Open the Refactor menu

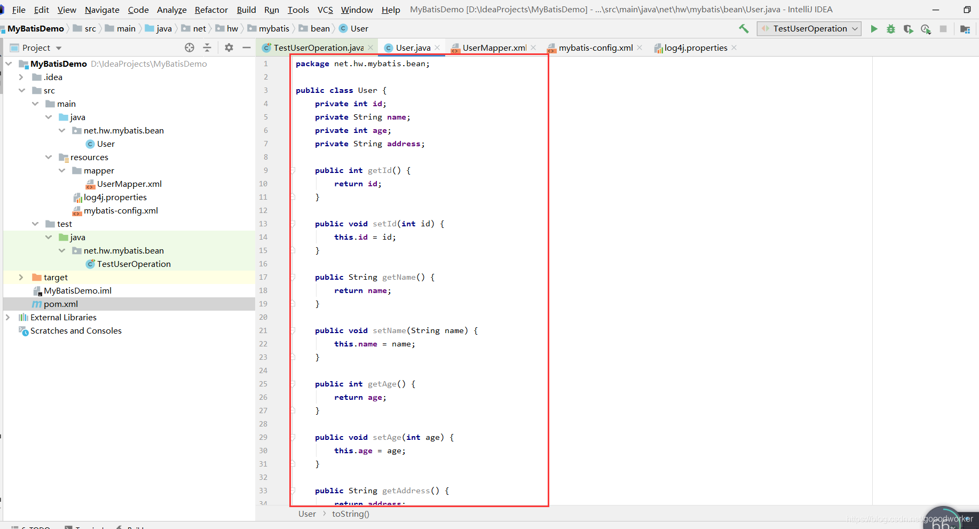[x=211, y=10]
